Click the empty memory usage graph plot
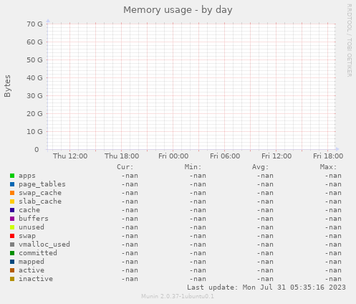 click(x=192, y=87)
